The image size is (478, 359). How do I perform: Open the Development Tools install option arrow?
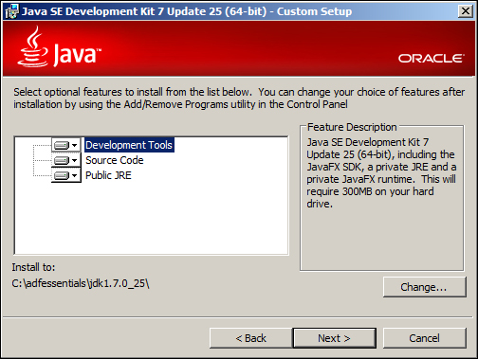tap(75, 145)
